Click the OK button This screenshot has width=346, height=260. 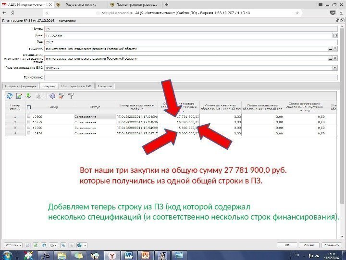(287, 245)
